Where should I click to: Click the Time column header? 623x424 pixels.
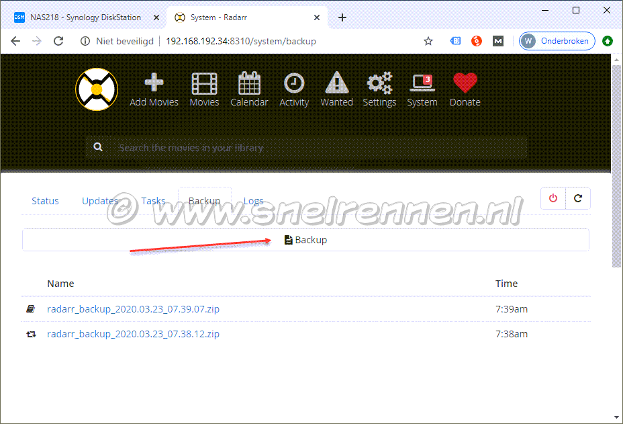coord(506,284)
